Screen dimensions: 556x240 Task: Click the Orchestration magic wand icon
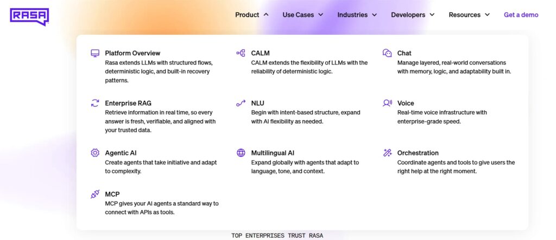[x=387, y=153]
